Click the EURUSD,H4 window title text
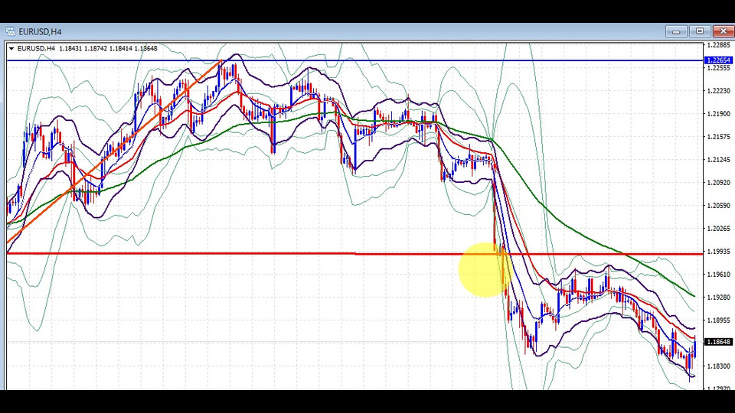Image resolution: width=735 pixels, height=413 pixels. click(x=40, y=32)
